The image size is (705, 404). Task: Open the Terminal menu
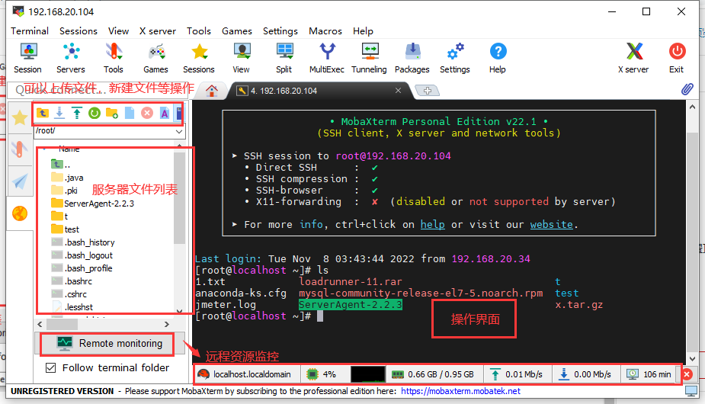[x=30, y=31]
